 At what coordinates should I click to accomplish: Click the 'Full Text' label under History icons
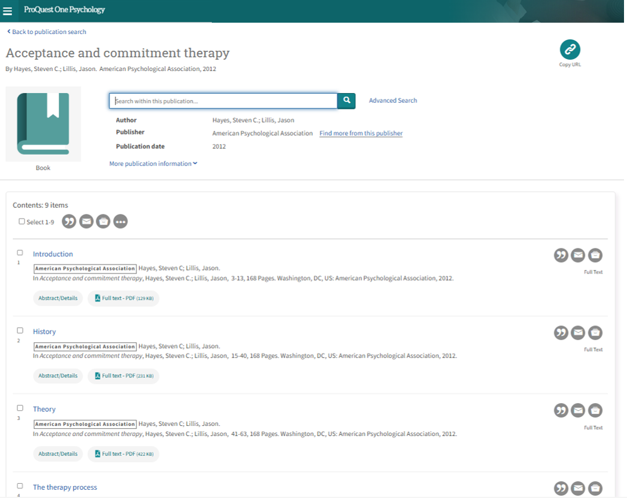coord(593,349)
